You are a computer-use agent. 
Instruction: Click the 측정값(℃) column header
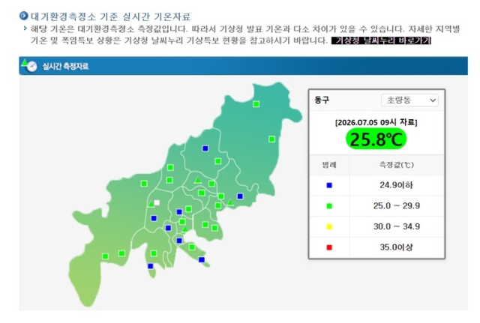[x=397, y=165]
